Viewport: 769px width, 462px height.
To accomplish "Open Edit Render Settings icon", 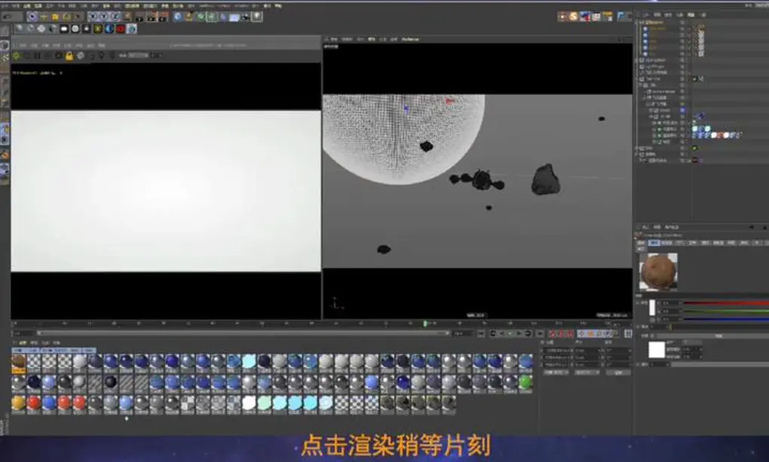I will click(163, 17).
